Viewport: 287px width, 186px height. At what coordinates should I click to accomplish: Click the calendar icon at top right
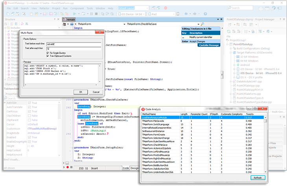(267, 8)
